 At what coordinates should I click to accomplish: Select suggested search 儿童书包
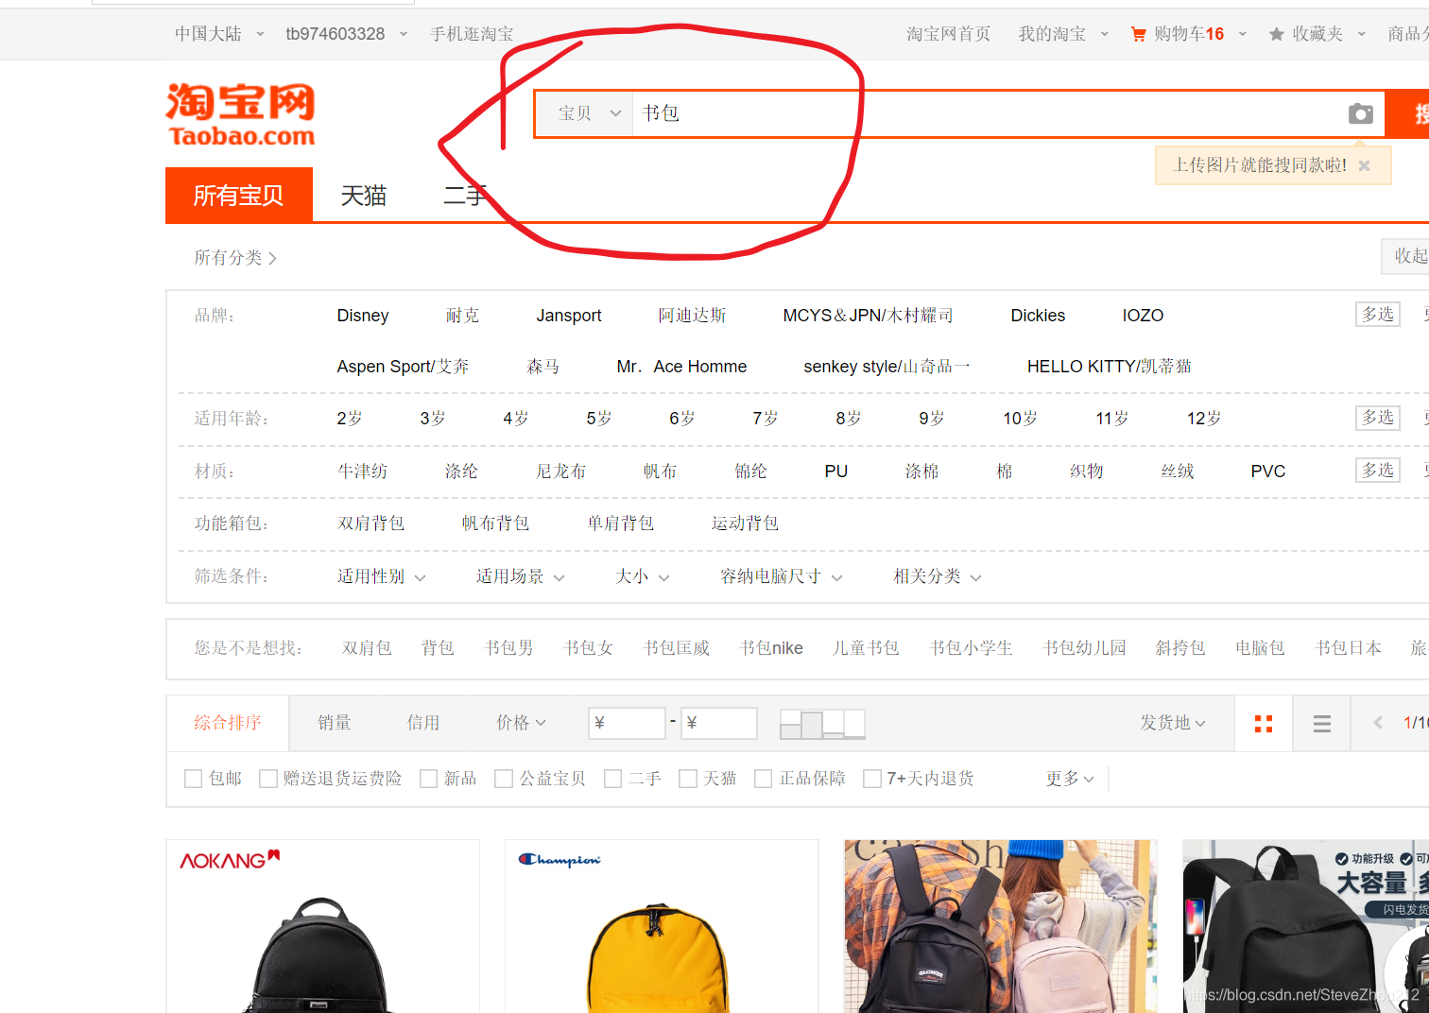pos(866,648)
